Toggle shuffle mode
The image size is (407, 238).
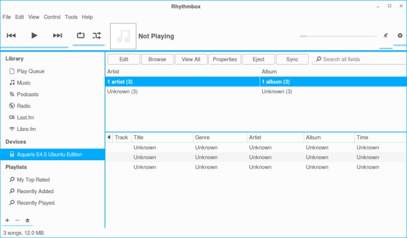(96, 35)
